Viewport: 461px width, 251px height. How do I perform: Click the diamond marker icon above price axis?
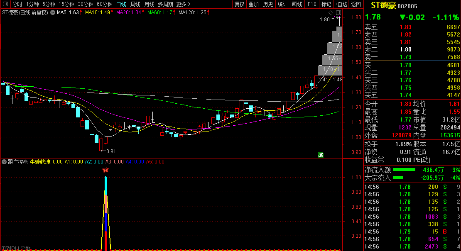(x=331, y=12)
